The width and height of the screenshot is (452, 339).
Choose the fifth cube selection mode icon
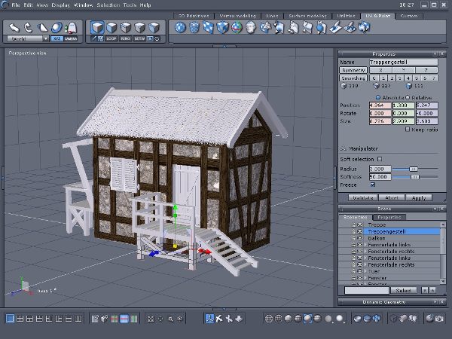click(154, 28)
